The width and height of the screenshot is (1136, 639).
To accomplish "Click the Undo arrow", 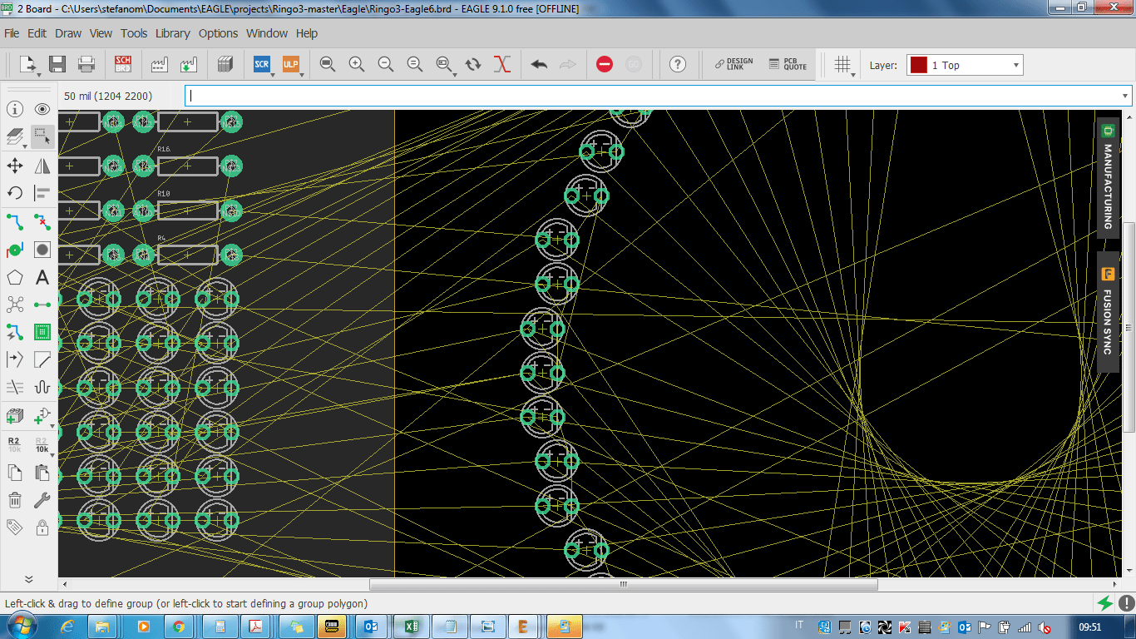I will pos(539,64).
